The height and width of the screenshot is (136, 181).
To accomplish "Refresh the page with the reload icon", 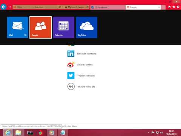I will coord(87,7).
